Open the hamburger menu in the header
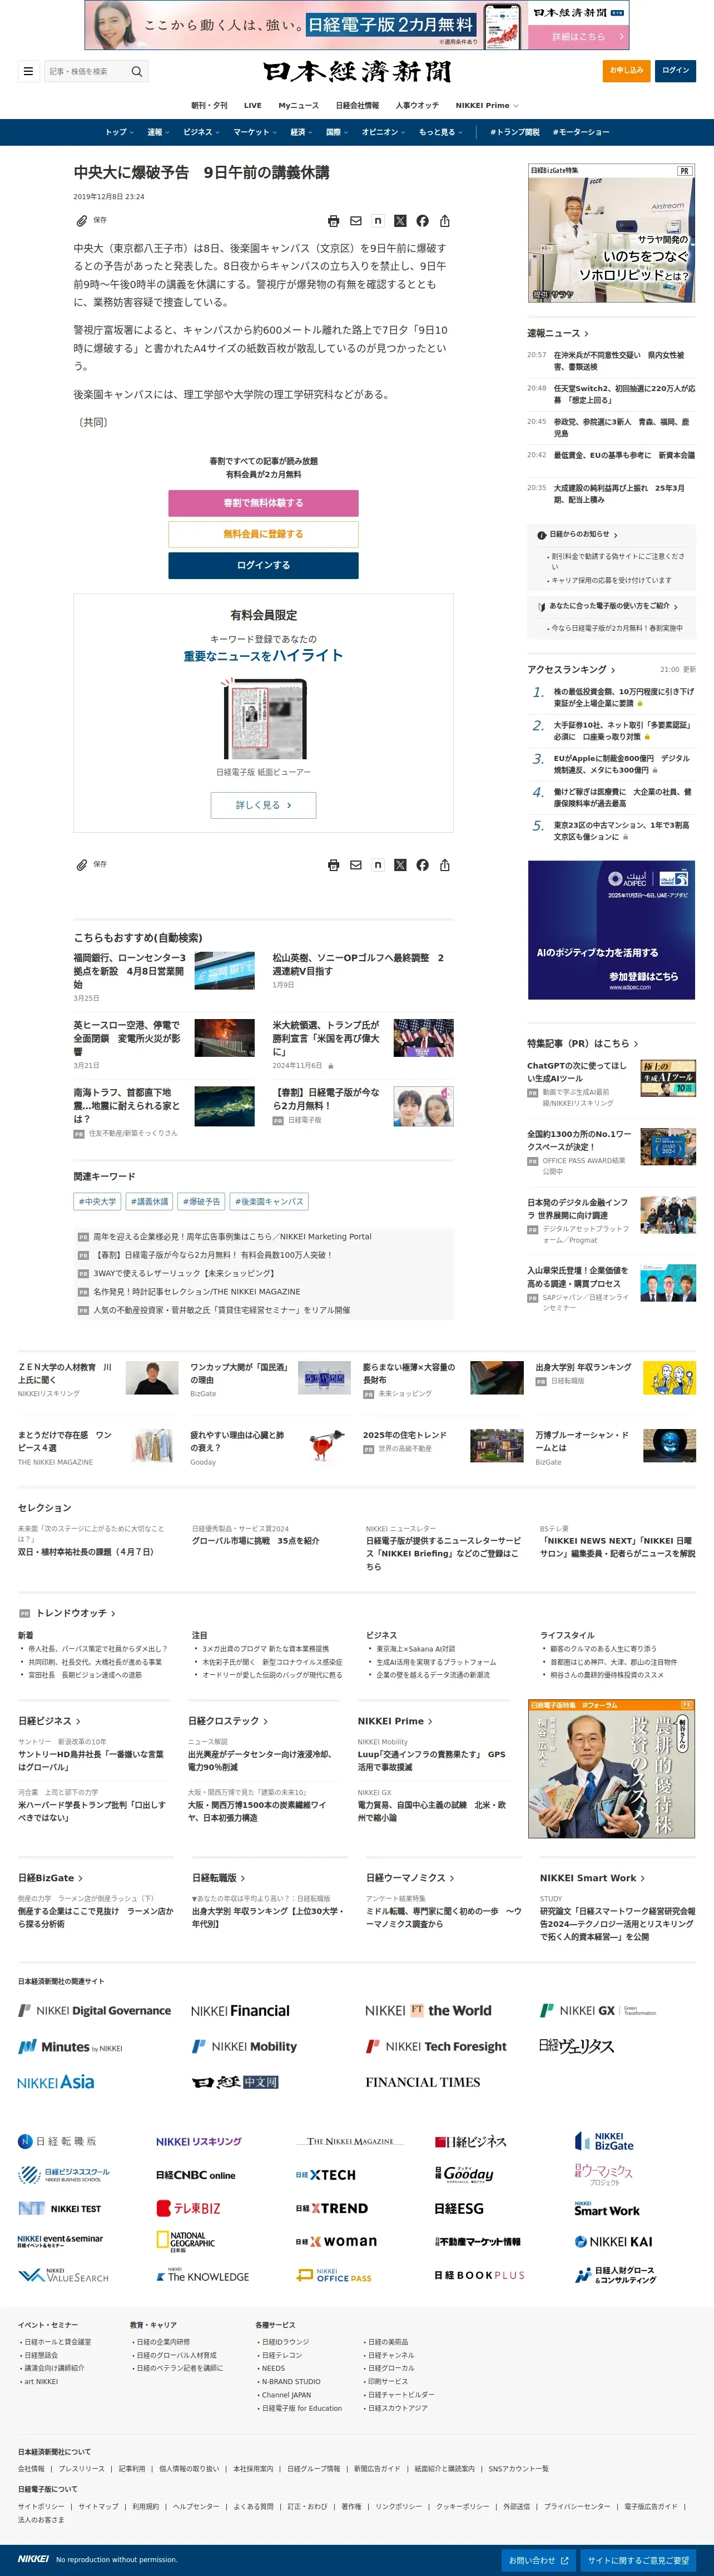Image resolution: width=714 pixels, height=2576 pixels. click(x=28, y=71)
